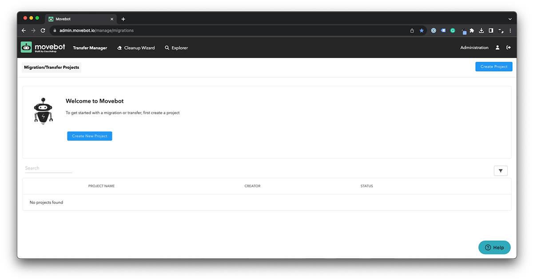
Task: Switch to the Transfer Manager tab
Action: point(90,47)
